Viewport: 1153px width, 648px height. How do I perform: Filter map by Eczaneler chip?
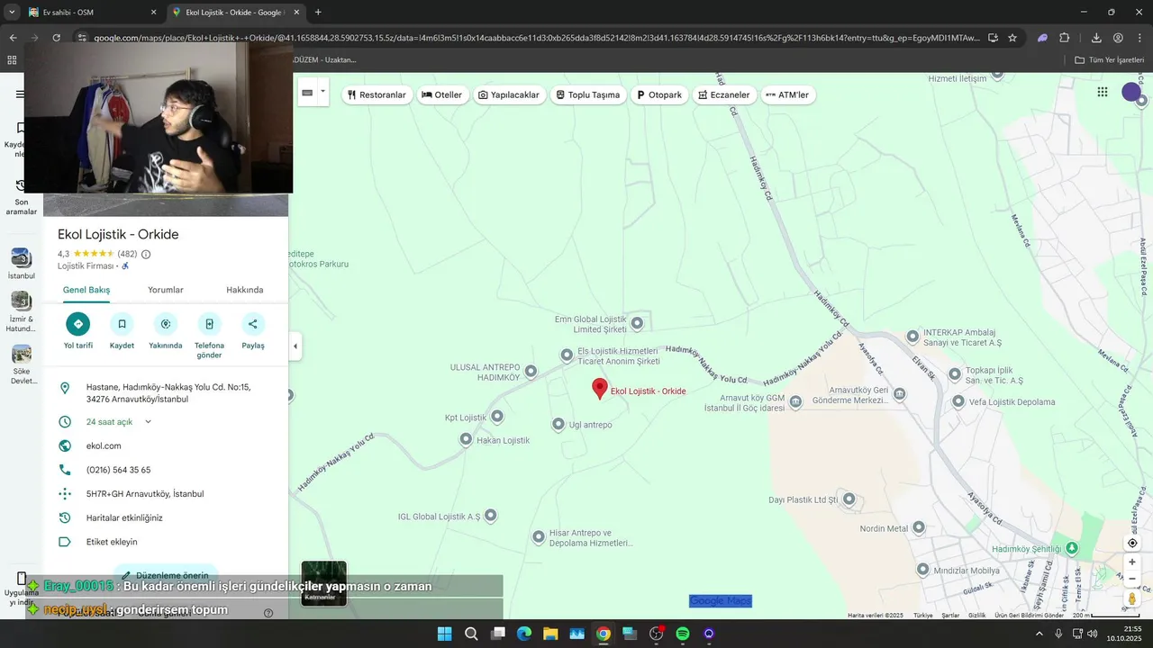[x=724, y=94]
